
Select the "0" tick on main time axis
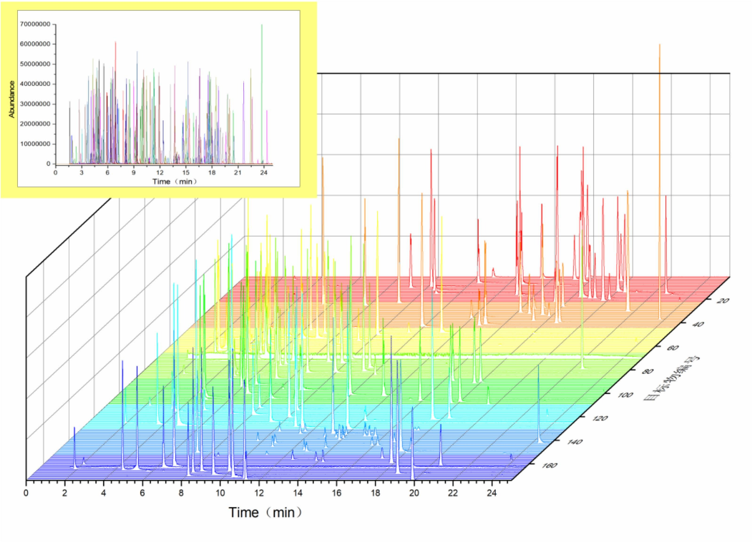(26, 493)
